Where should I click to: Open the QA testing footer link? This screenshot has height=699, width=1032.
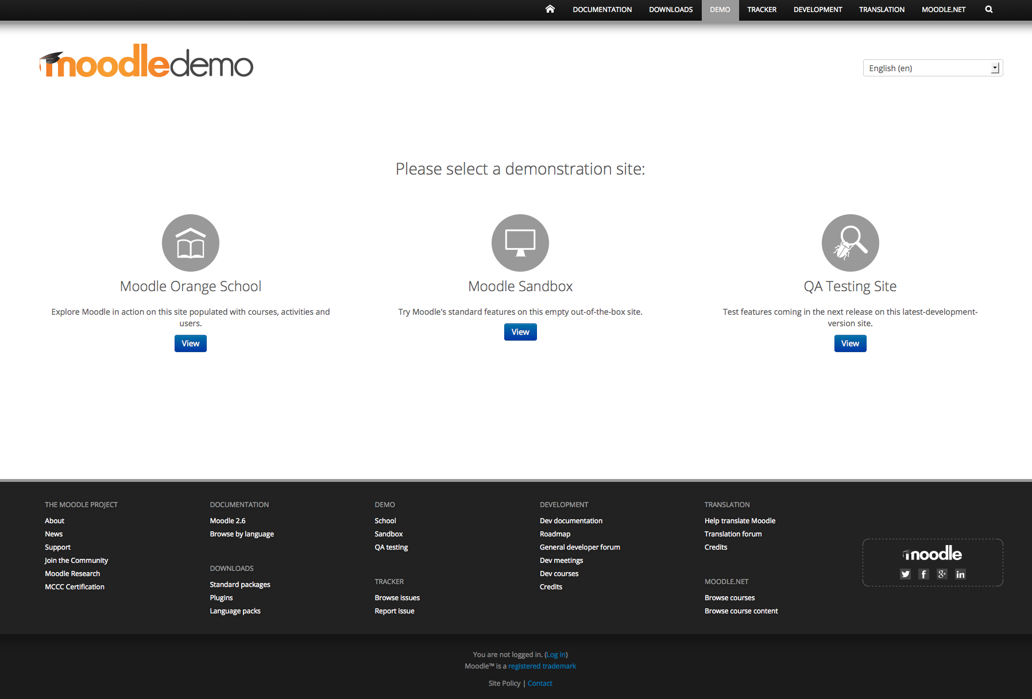point(391,547)
